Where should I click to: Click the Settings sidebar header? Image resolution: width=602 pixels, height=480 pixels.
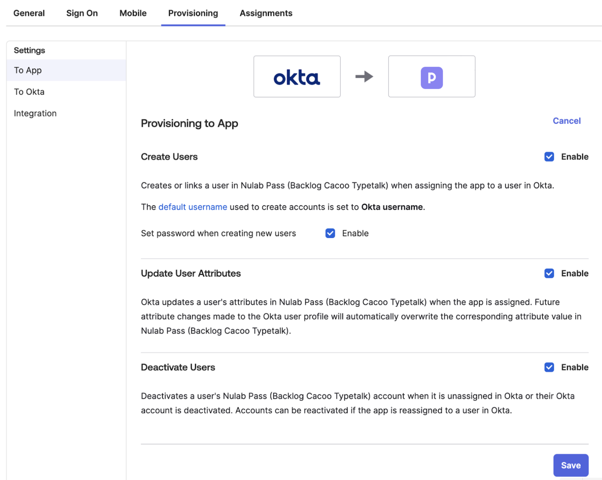(x=30, y=50)
